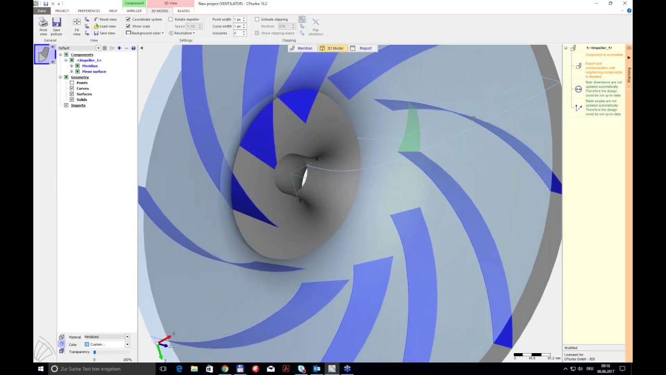This screenshot has height=375, width=666.
Task: Open Color Custom dropdown arrow
Action: (127, 344)
